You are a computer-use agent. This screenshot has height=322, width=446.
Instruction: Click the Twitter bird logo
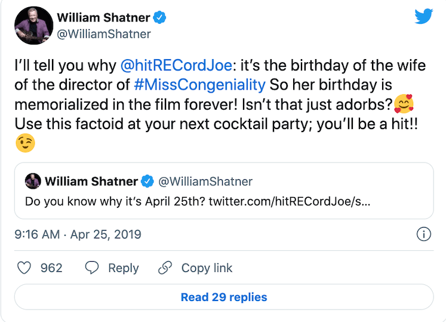[423, 16]
